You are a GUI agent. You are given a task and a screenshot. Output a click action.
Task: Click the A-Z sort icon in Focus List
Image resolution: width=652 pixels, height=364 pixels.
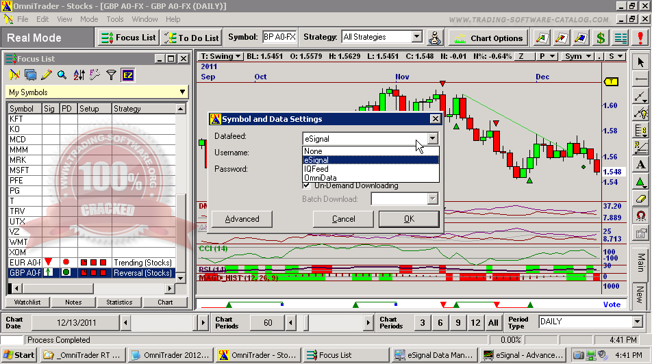(78, 75)
